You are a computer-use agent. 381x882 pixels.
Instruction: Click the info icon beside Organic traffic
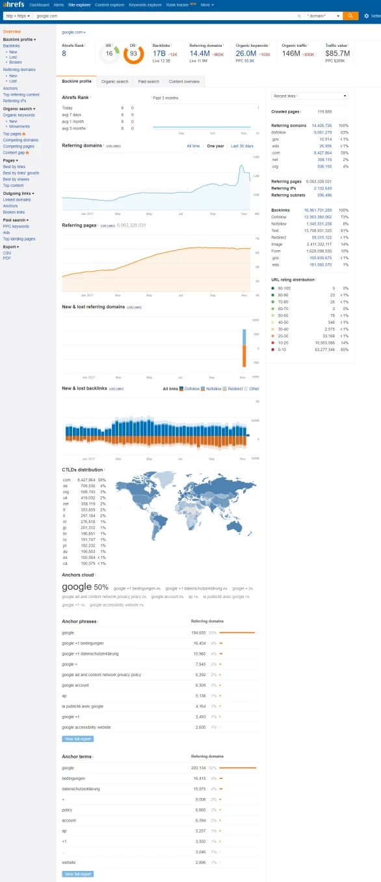(x=308, y=46)
